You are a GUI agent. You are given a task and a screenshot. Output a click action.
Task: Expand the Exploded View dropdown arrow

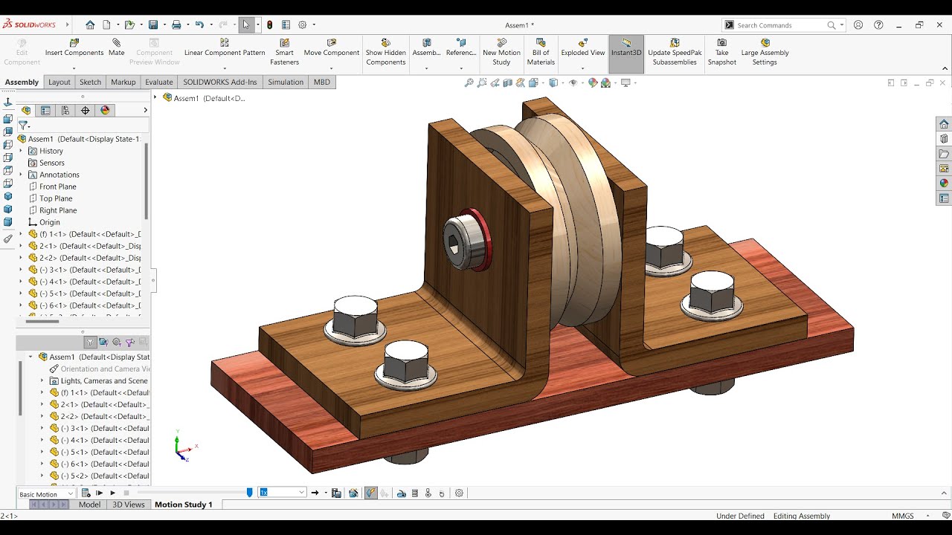pos(583,68)
